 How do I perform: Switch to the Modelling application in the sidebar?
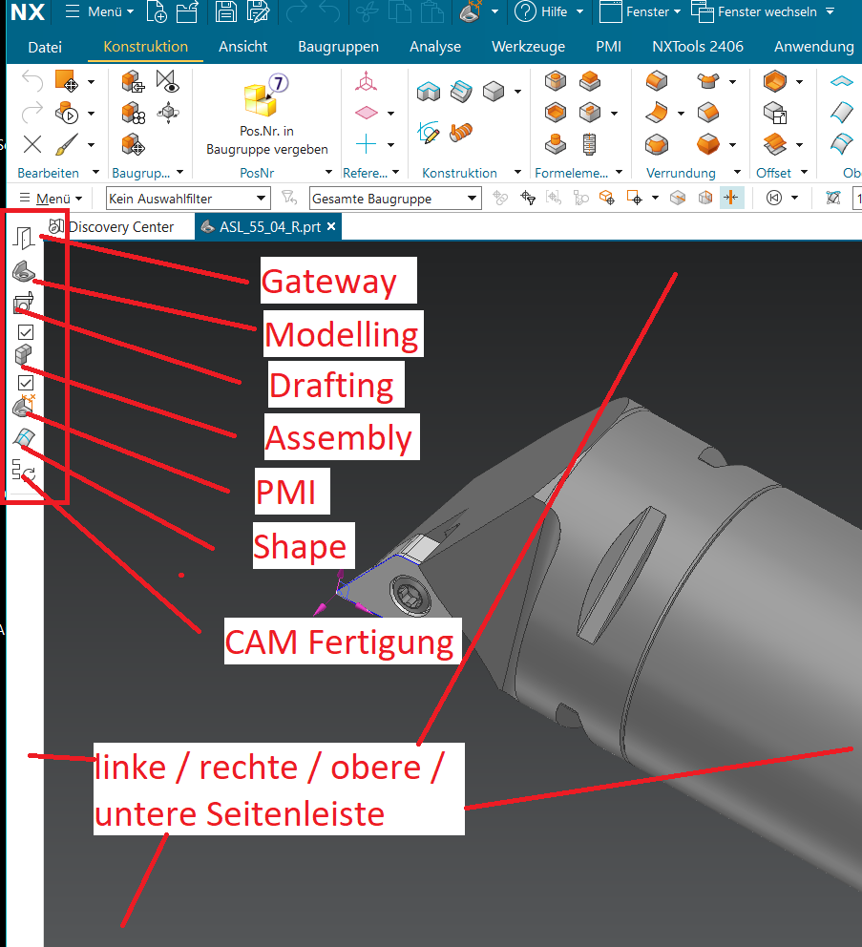tap(24, 271)
